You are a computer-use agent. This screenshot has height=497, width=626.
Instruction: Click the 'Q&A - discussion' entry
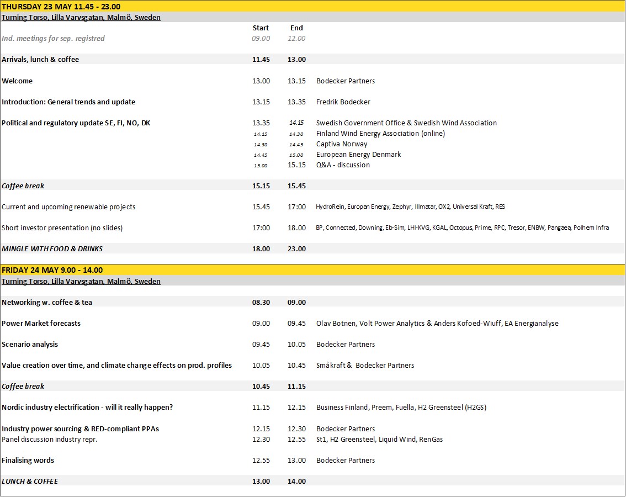pyautogui.click(x=343, y=165)
